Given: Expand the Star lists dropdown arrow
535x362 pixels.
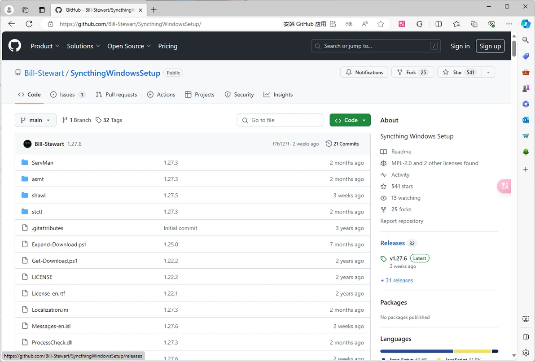Looking at the screenshot, I should point(488,72).
